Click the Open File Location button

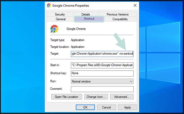(x=67, y=97)
